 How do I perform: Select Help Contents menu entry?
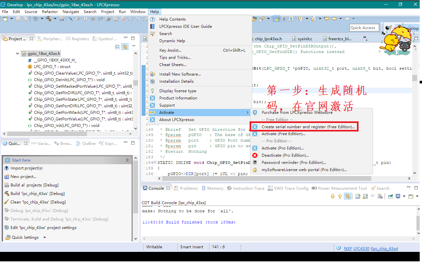200,19
